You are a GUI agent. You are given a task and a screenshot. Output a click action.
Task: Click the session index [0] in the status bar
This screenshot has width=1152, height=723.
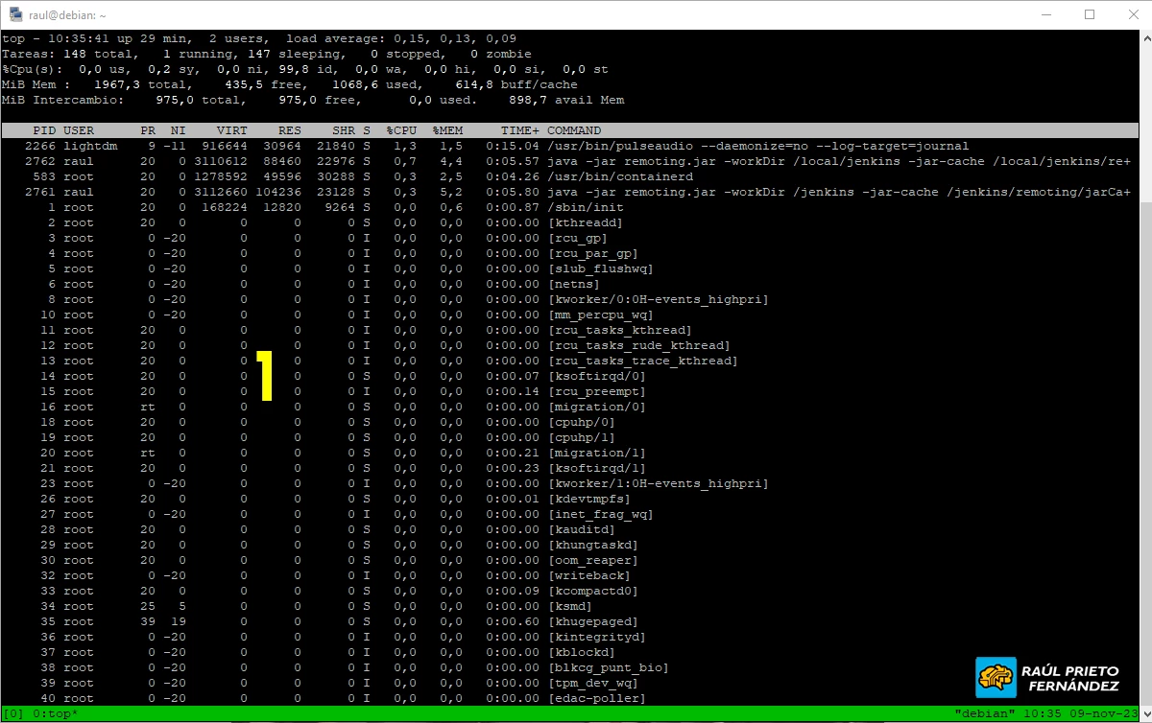[x=12, y=714]
